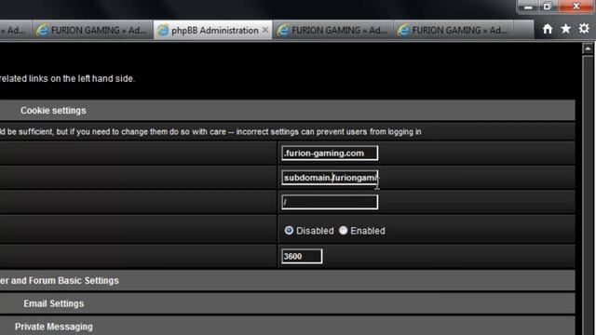596x335 pixels.
Task: Open browser Tools gear icon
Action: tap(584, 29)
